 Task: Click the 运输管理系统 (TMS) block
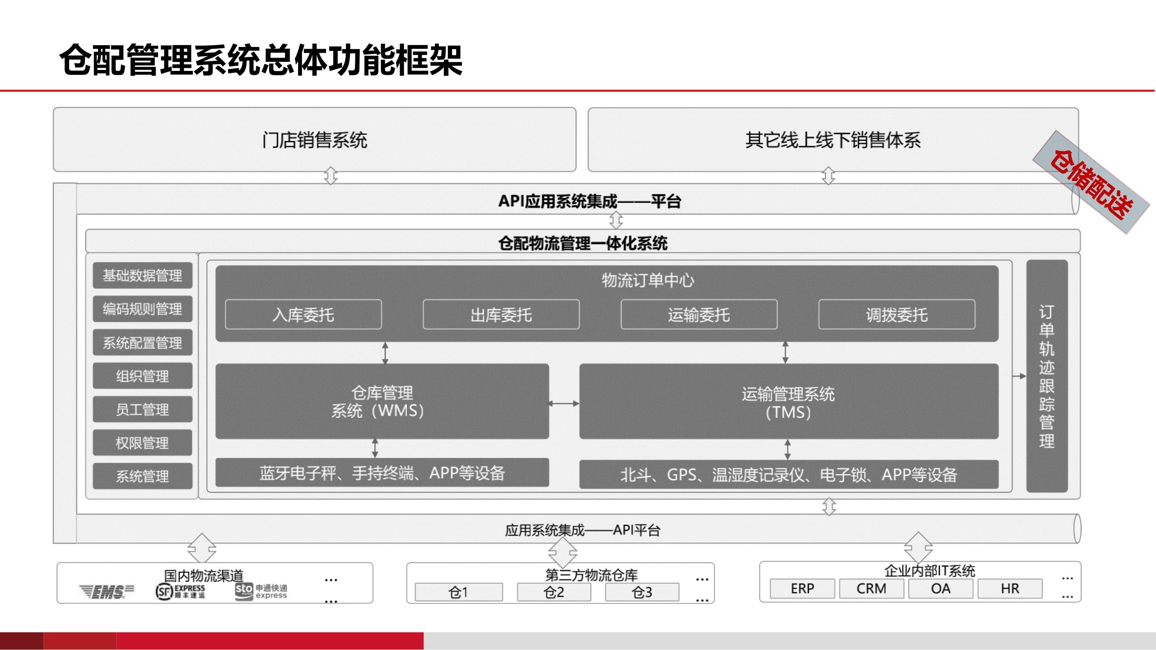pyautogui.click(x=788, y=401)
